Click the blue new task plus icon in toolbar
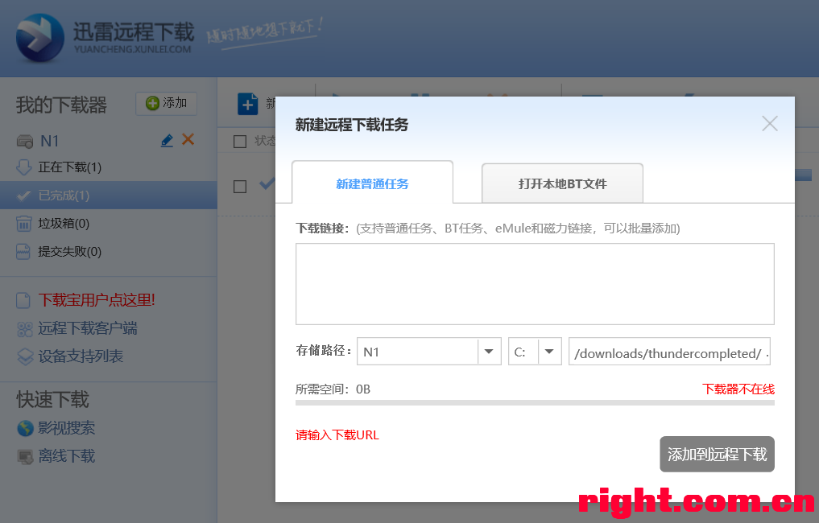This screenshot has width=819, height=523. (x=247, y=105)
